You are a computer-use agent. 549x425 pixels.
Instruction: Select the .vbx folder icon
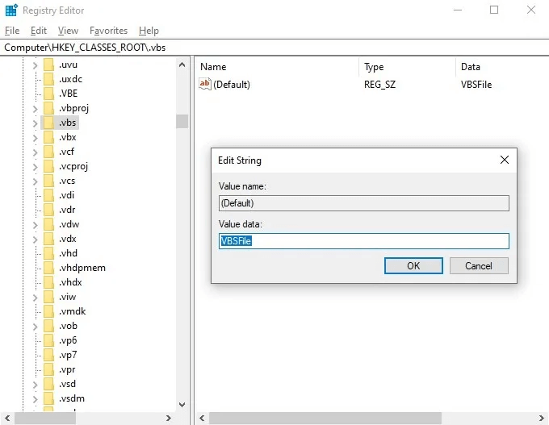click(48, 137)
